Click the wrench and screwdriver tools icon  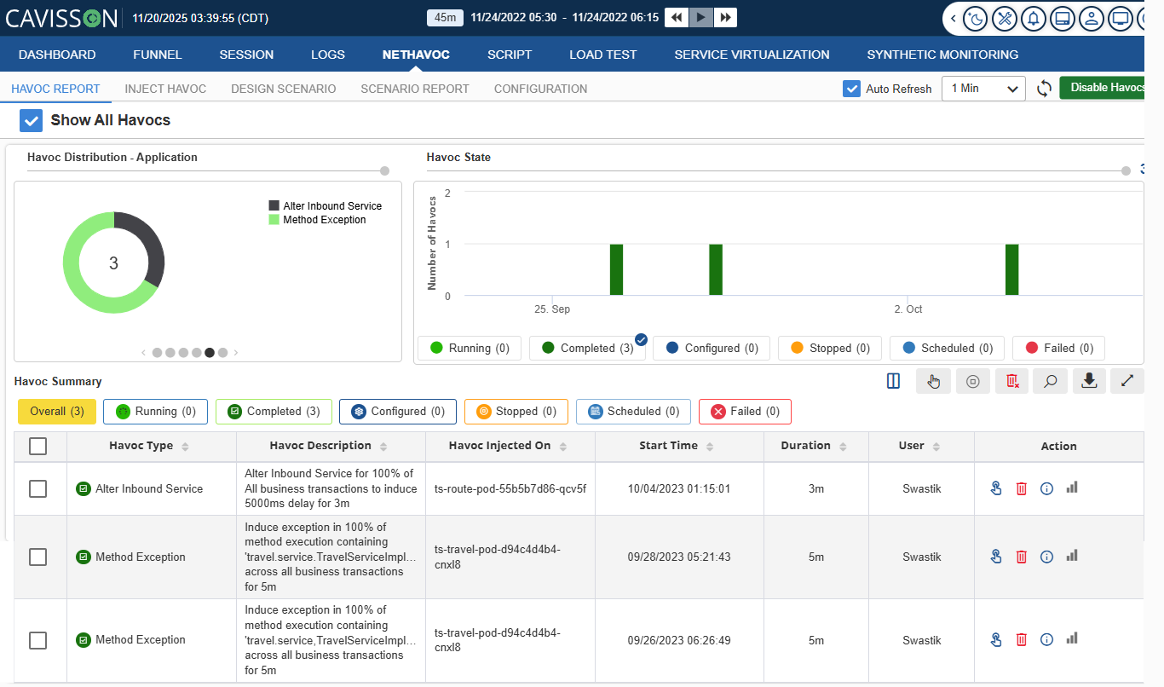click(1006, 18)
